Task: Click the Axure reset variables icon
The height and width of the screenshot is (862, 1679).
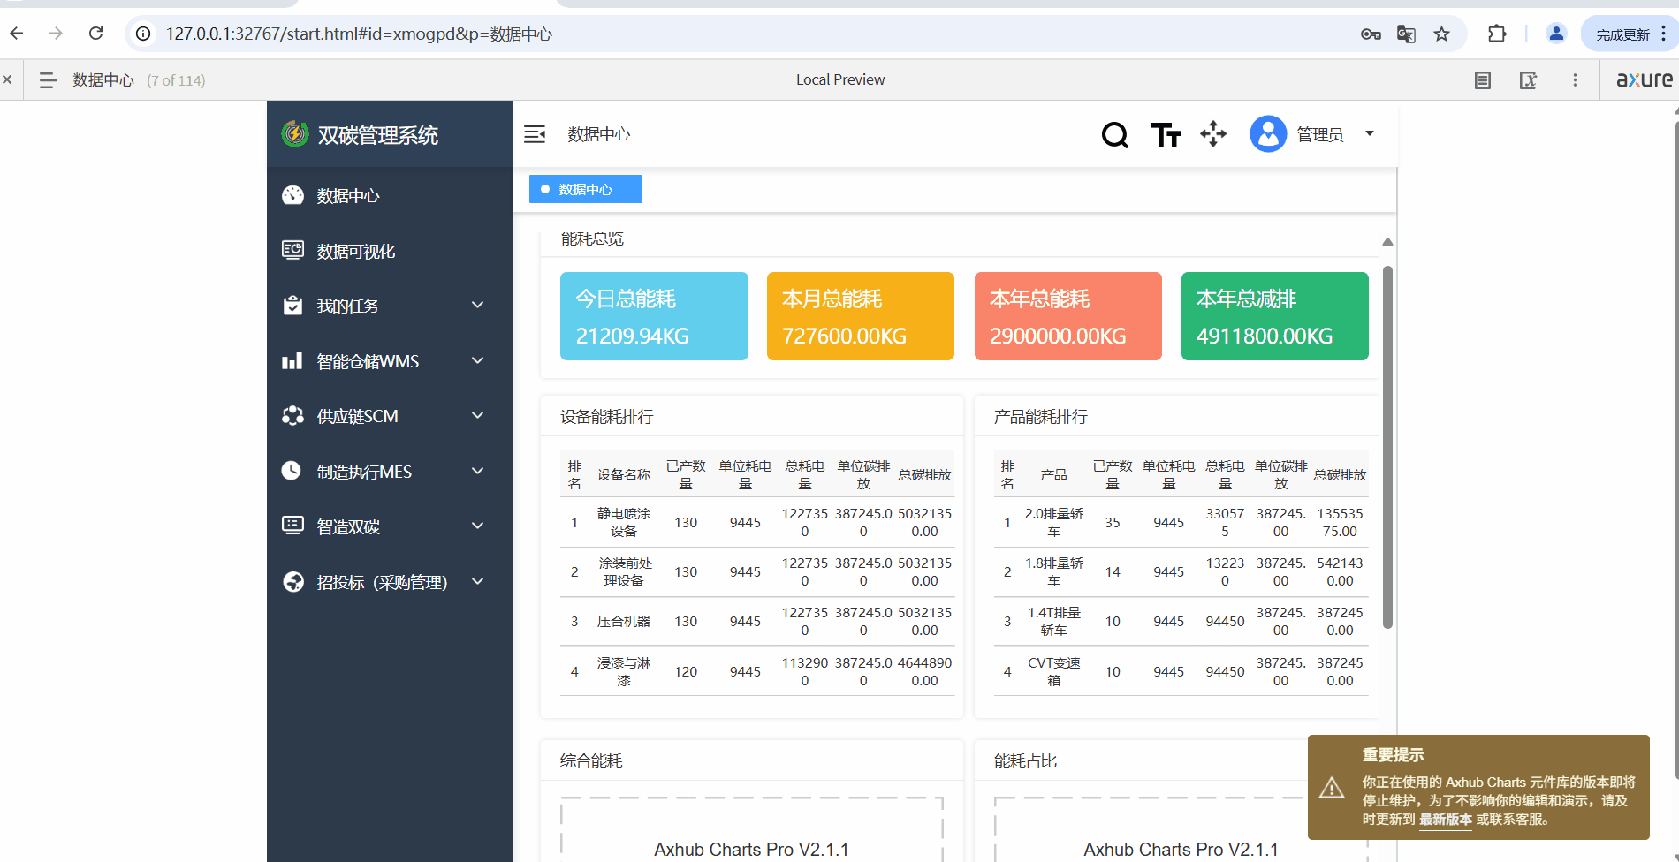Action: pos(1528,80)
